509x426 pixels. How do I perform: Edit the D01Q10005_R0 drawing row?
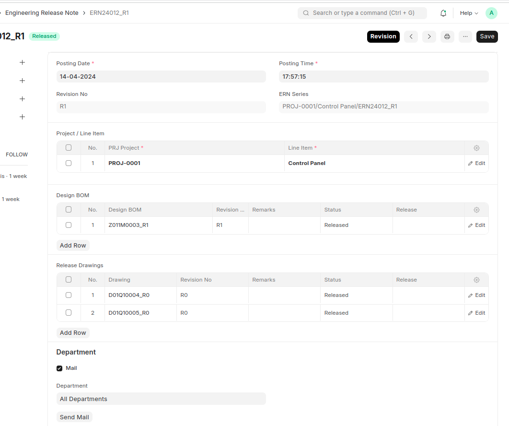476,313
